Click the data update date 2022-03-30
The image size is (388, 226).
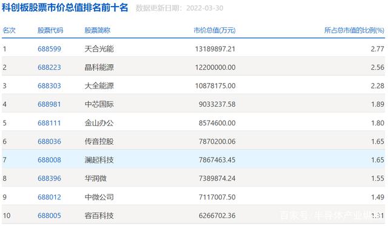tap(205, 8)
